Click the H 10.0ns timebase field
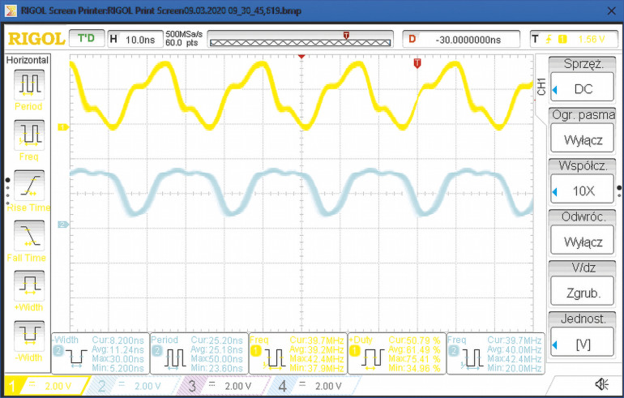 132,39
